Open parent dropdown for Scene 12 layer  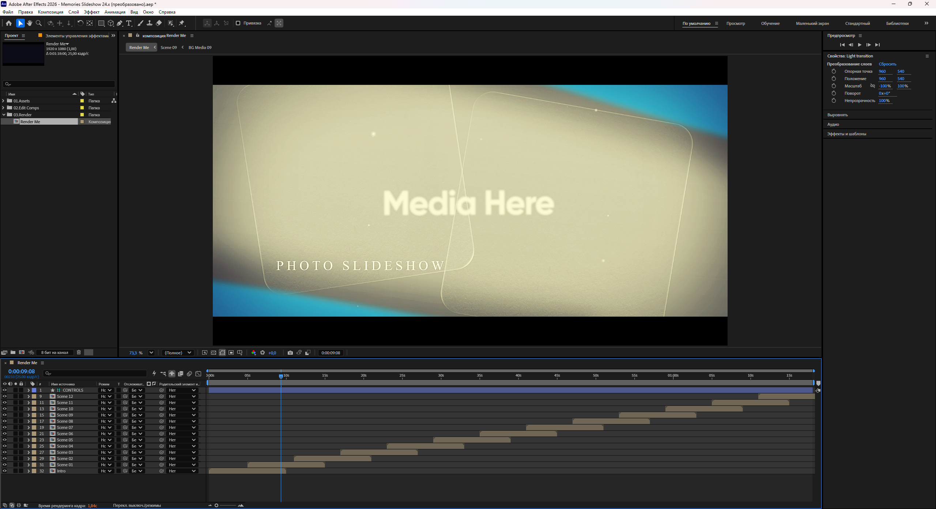click(182, 396)
